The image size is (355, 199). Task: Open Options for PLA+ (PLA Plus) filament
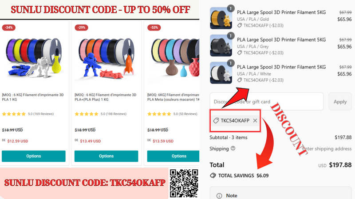[106, 156]
